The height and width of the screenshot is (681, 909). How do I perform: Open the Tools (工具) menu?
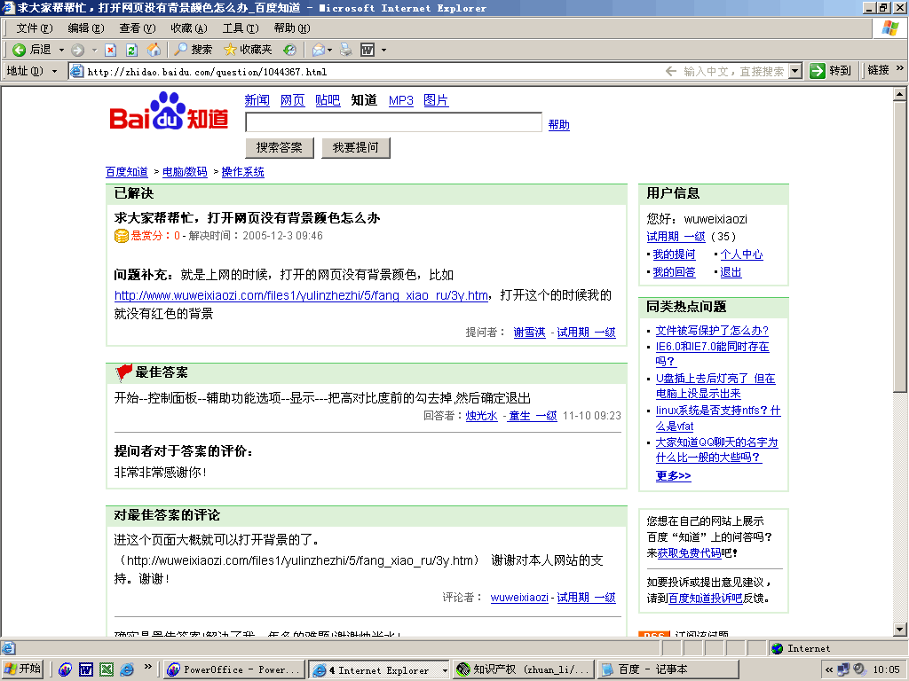point(241,28)
